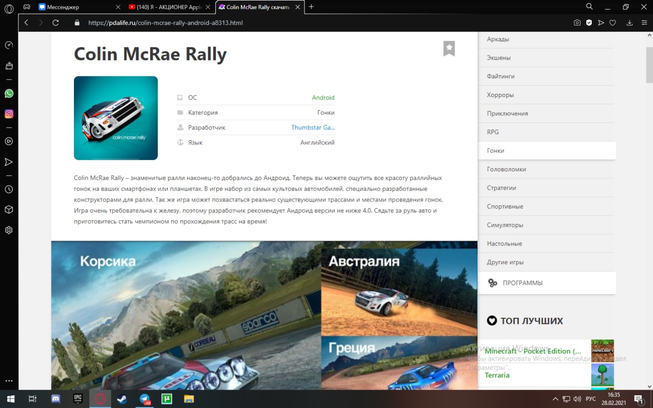Open History clock icon in sidebar

[x=9, y=189]
